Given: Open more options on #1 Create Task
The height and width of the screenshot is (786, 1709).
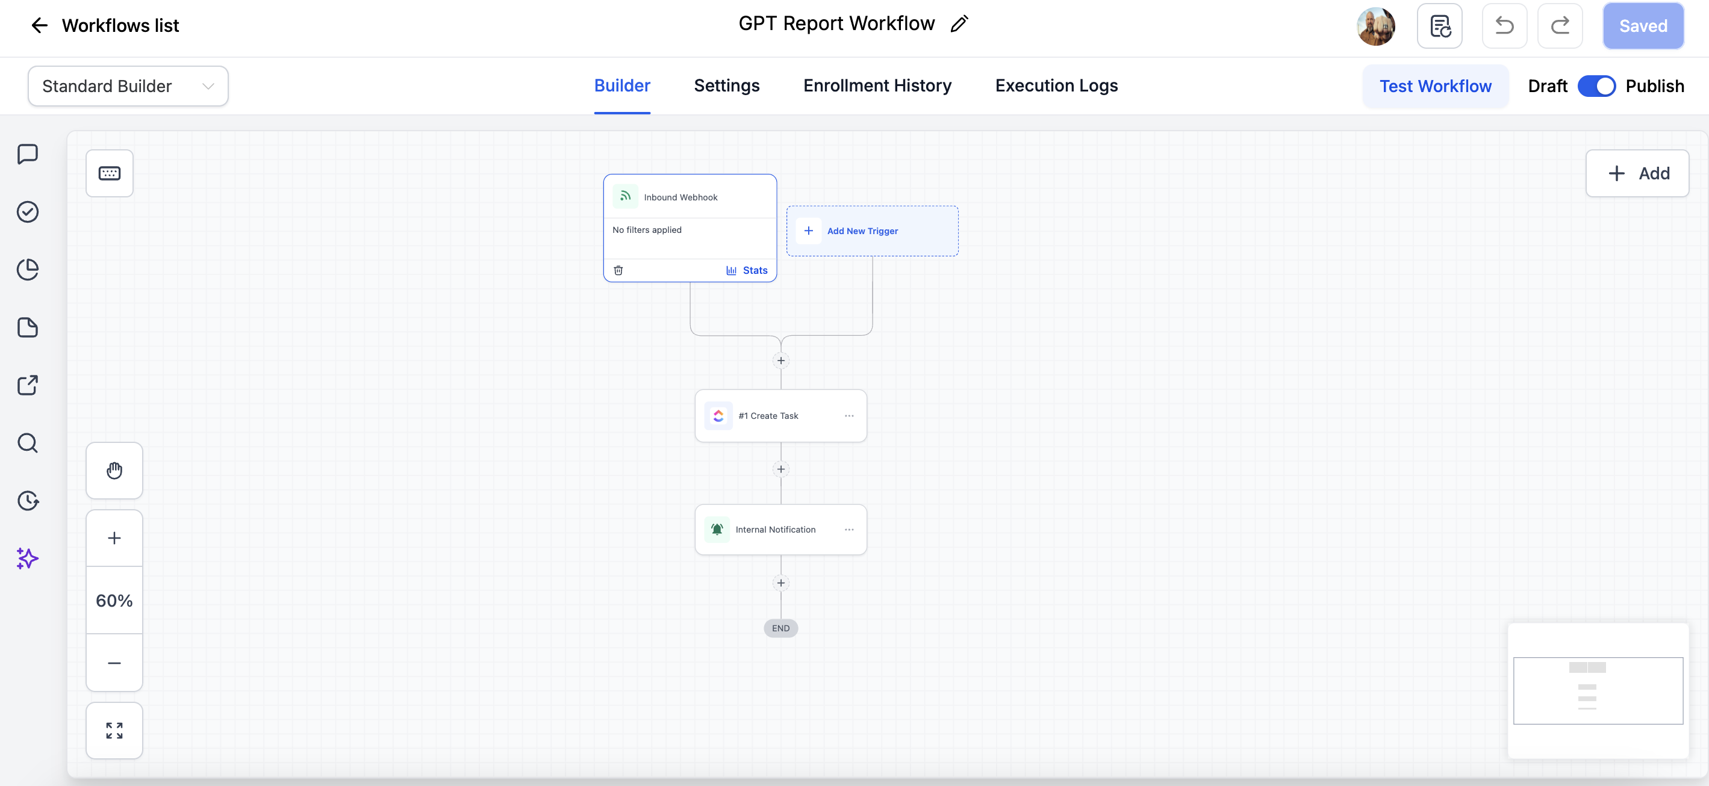Looking at the screenshot, I should (849, 416).
